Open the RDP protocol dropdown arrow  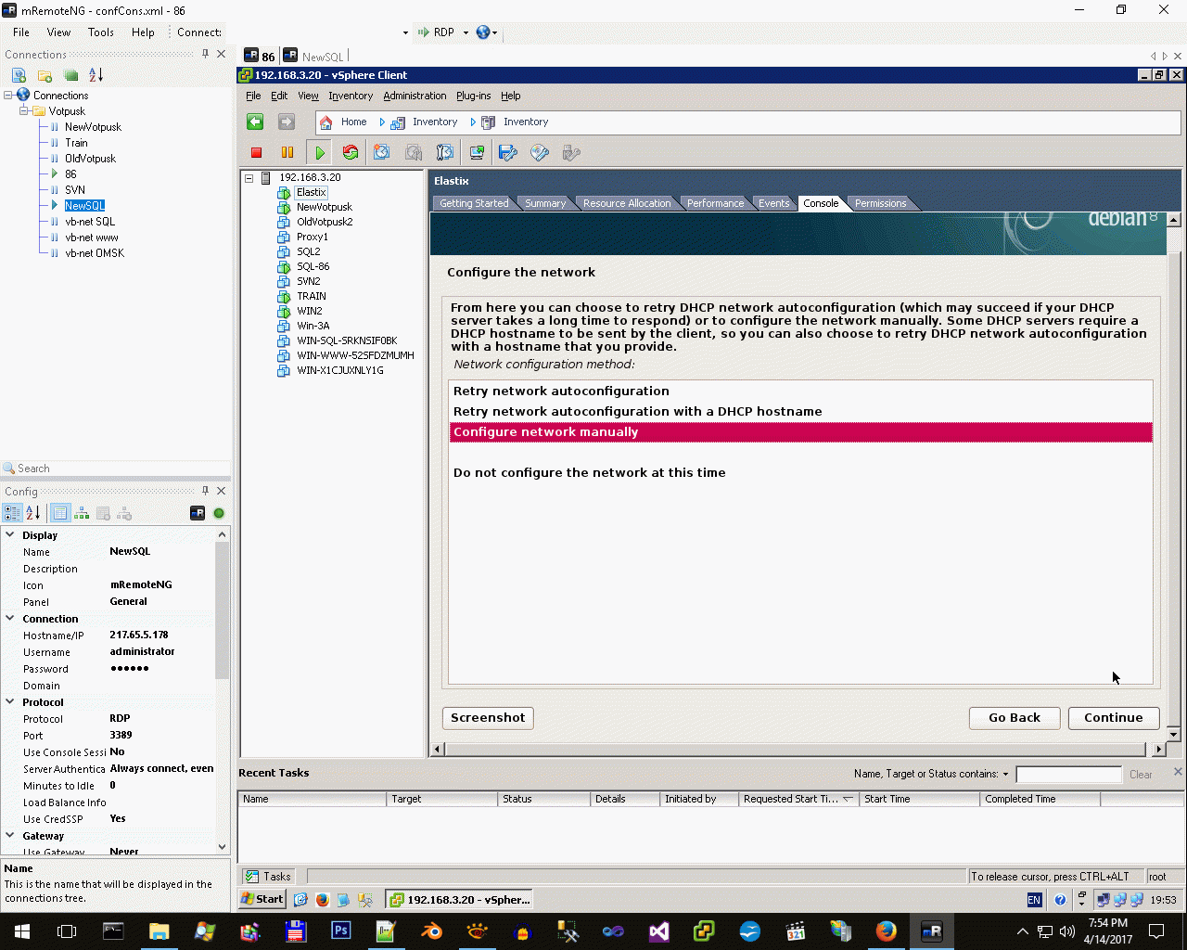(466, 32)
